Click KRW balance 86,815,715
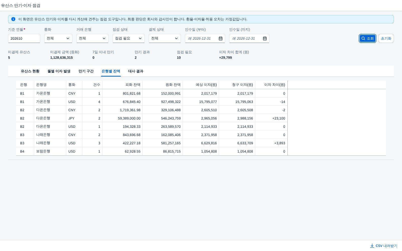This screenshot has width=402, height=251. pos(172,151)
